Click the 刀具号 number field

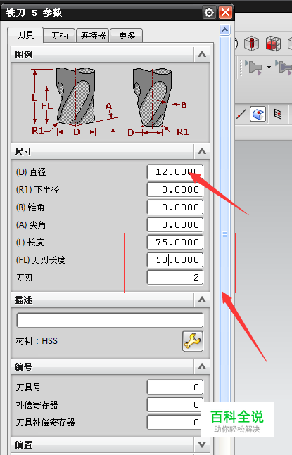coord(175,387)
